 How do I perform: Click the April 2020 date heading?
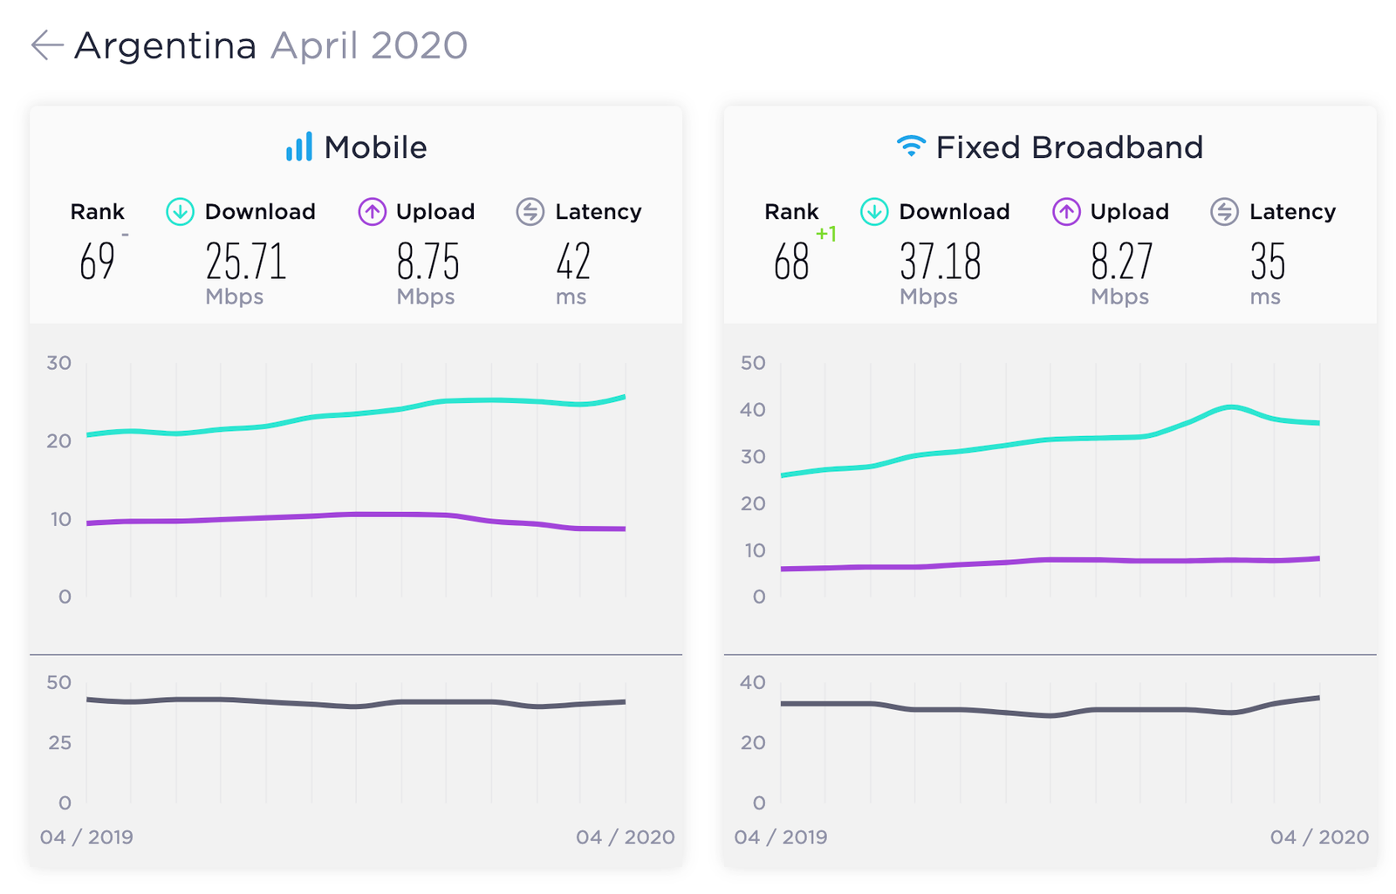[369, 45]
